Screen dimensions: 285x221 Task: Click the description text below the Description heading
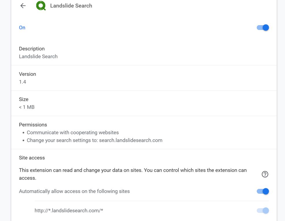point(38,57)
